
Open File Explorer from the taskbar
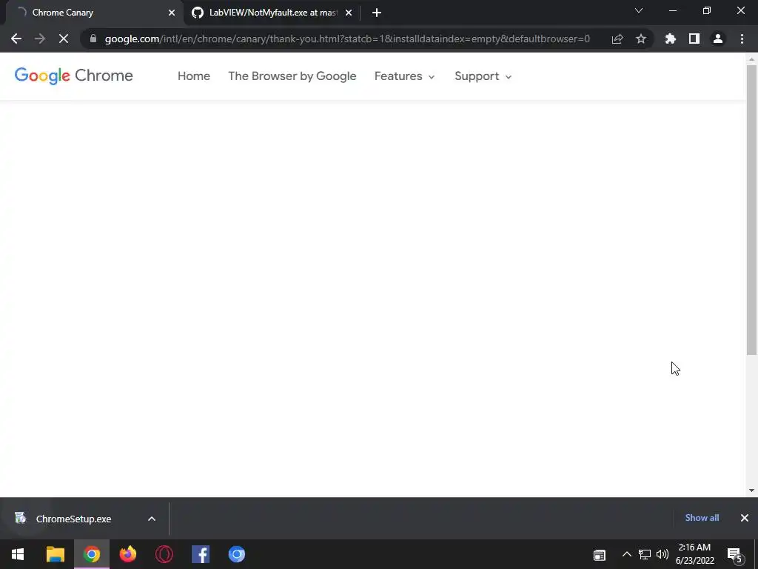pos(55,554)
